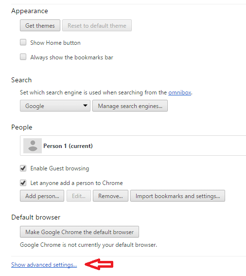Uncheck Let anyone add a person to Chrome
Screen dimensions: 246x276
tap(23, 183)
